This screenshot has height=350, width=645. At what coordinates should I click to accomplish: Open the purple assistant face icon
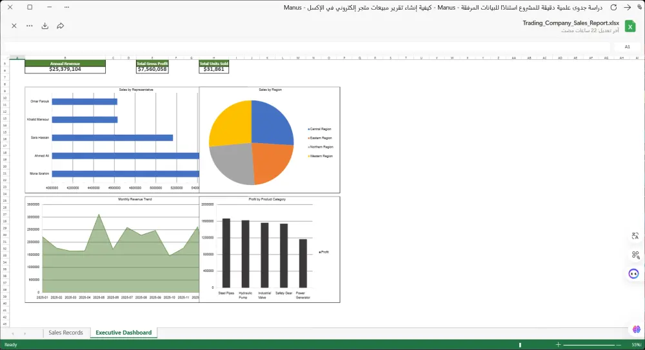633,273
